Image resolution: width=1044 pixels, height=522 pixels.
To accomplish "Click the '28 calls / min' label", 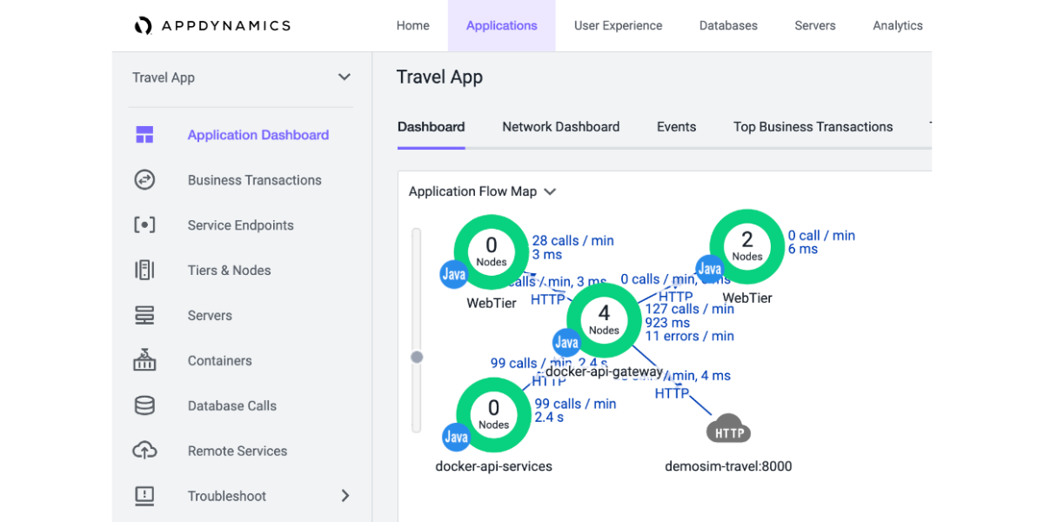I will [573, 241].
